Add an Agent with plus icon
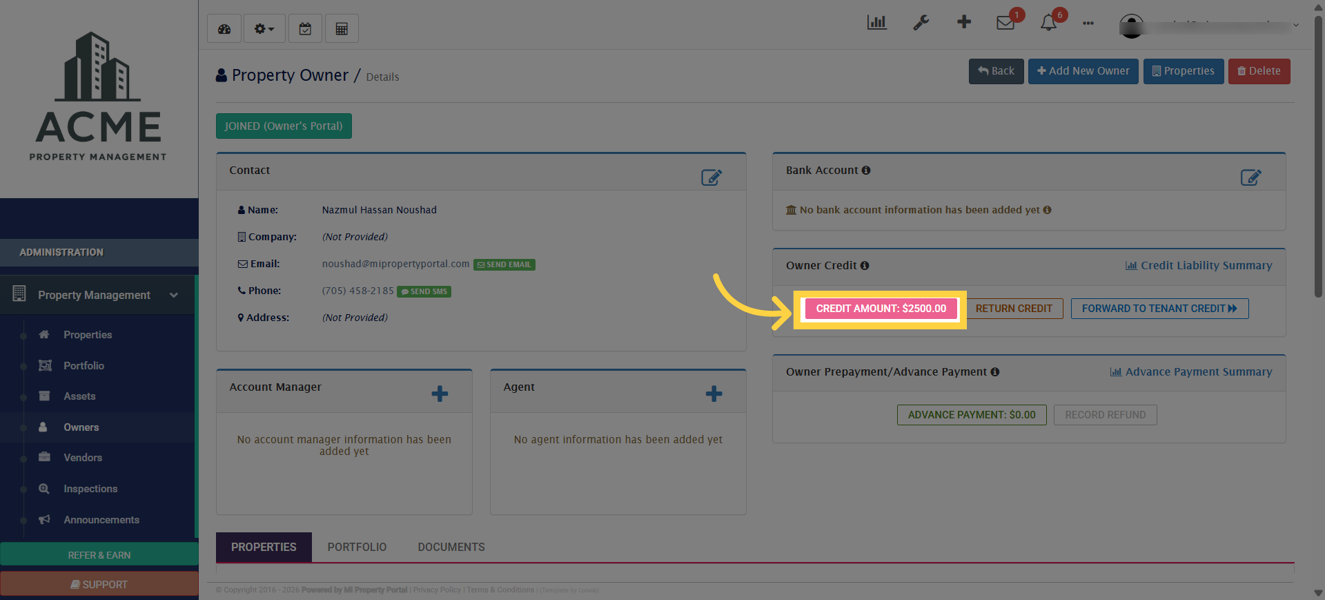 [714, 394]
